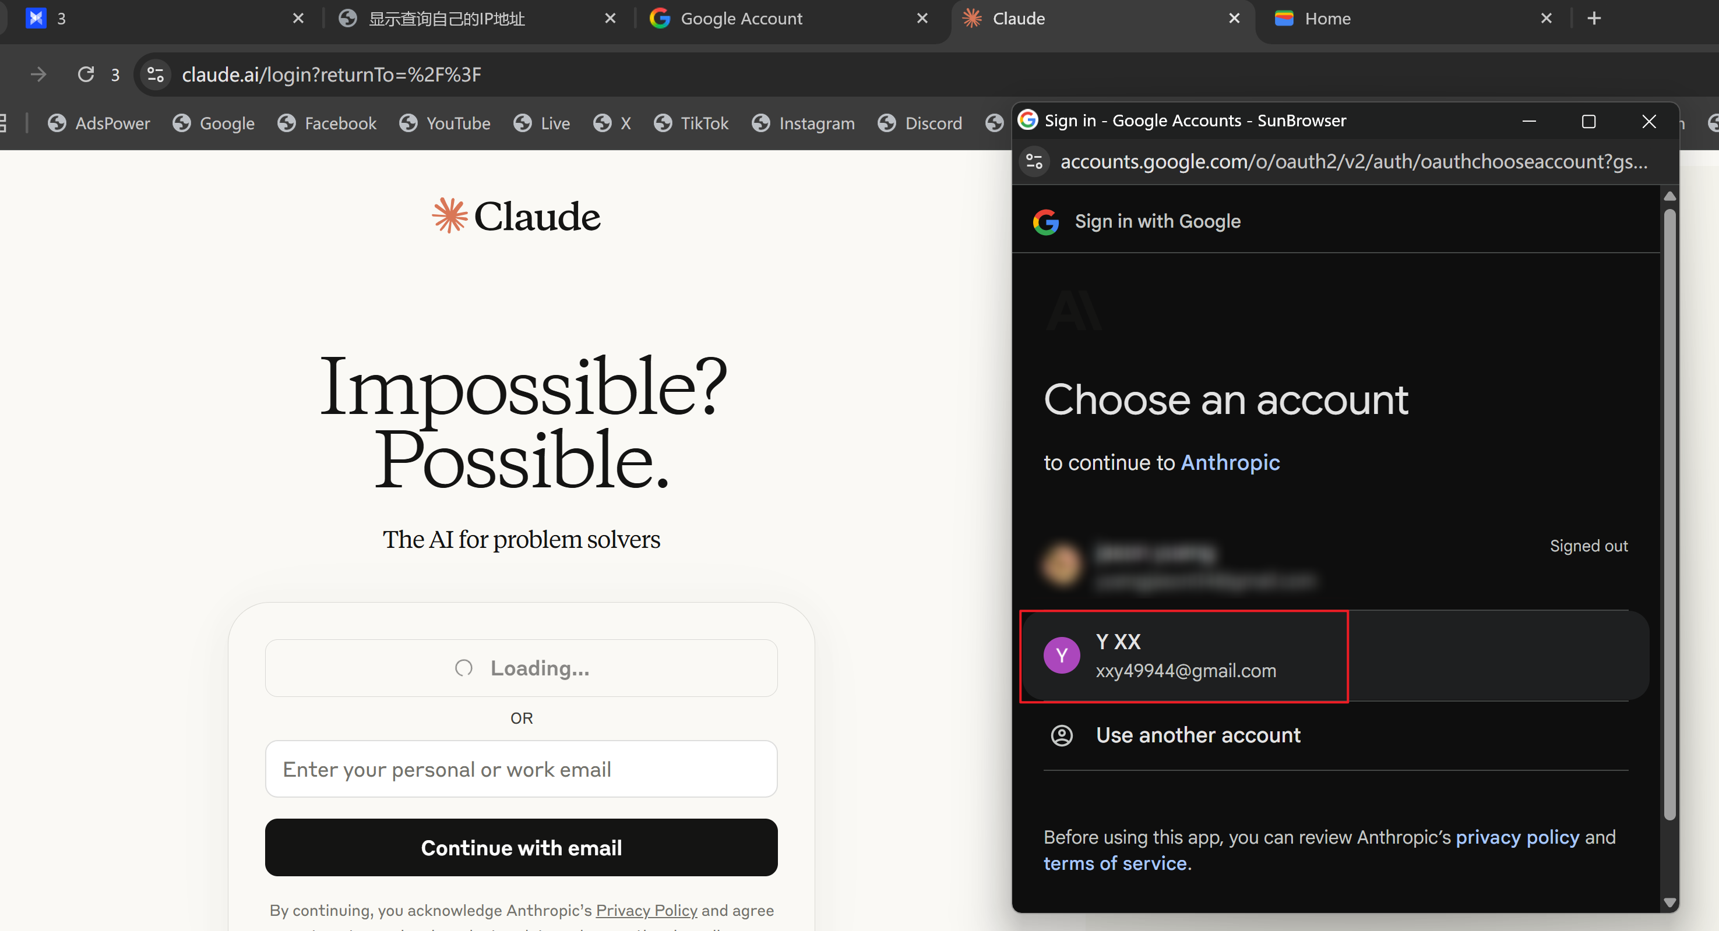This screenshot has height=931, width=1719.
Task: Close the Google Sign in popup window
Action: tap(1649, 121)
